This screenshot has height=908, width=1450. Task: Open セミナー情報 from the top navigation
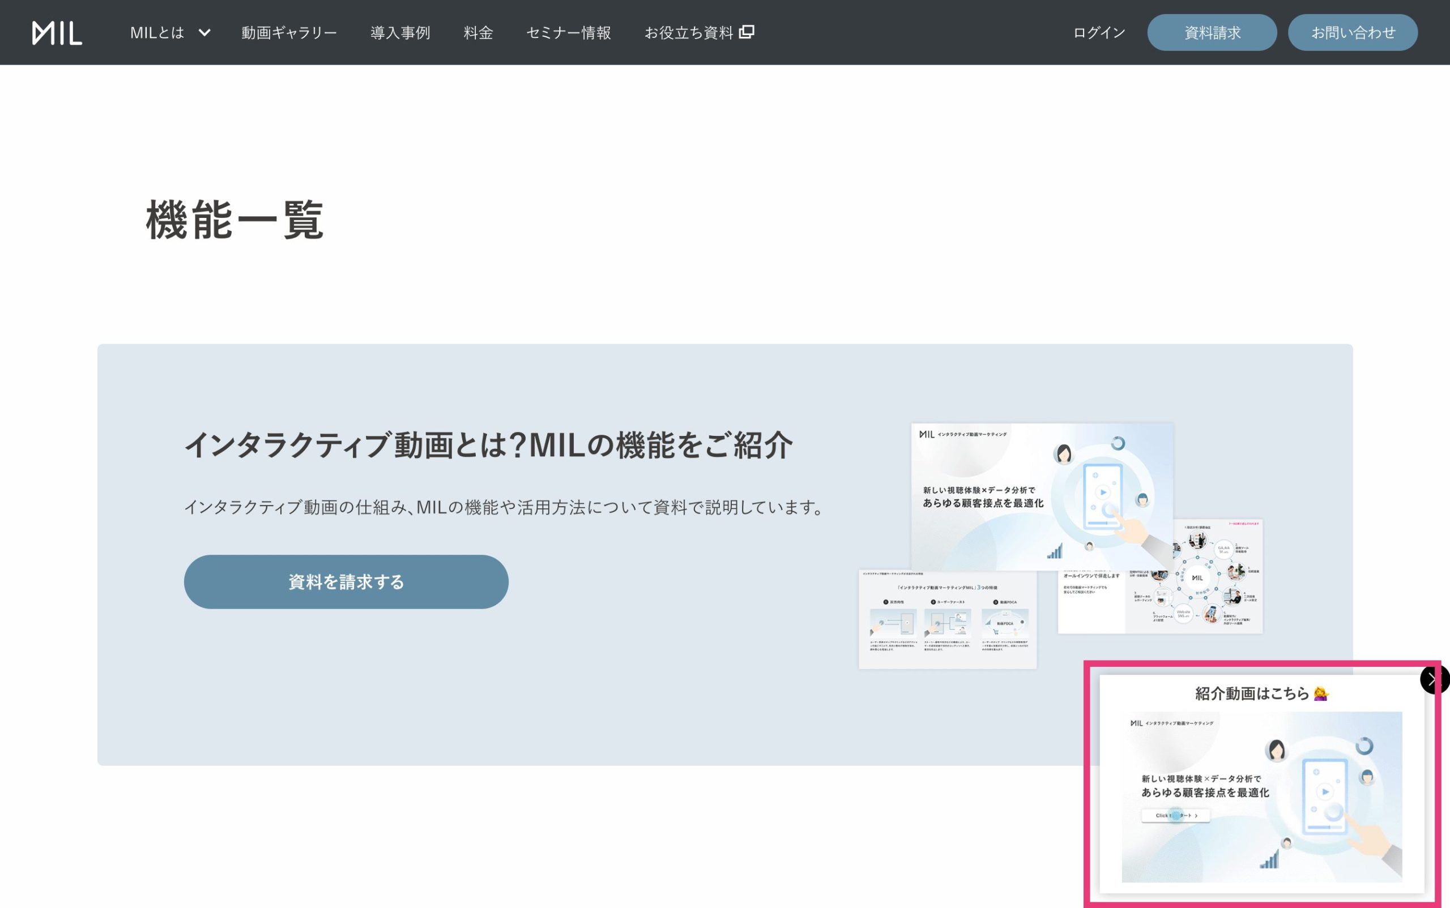point(569,32)
